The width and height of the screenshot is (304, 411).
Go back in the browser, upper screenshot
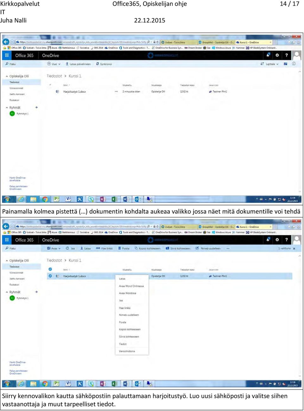pyautogui.click(x=6, y=42)
